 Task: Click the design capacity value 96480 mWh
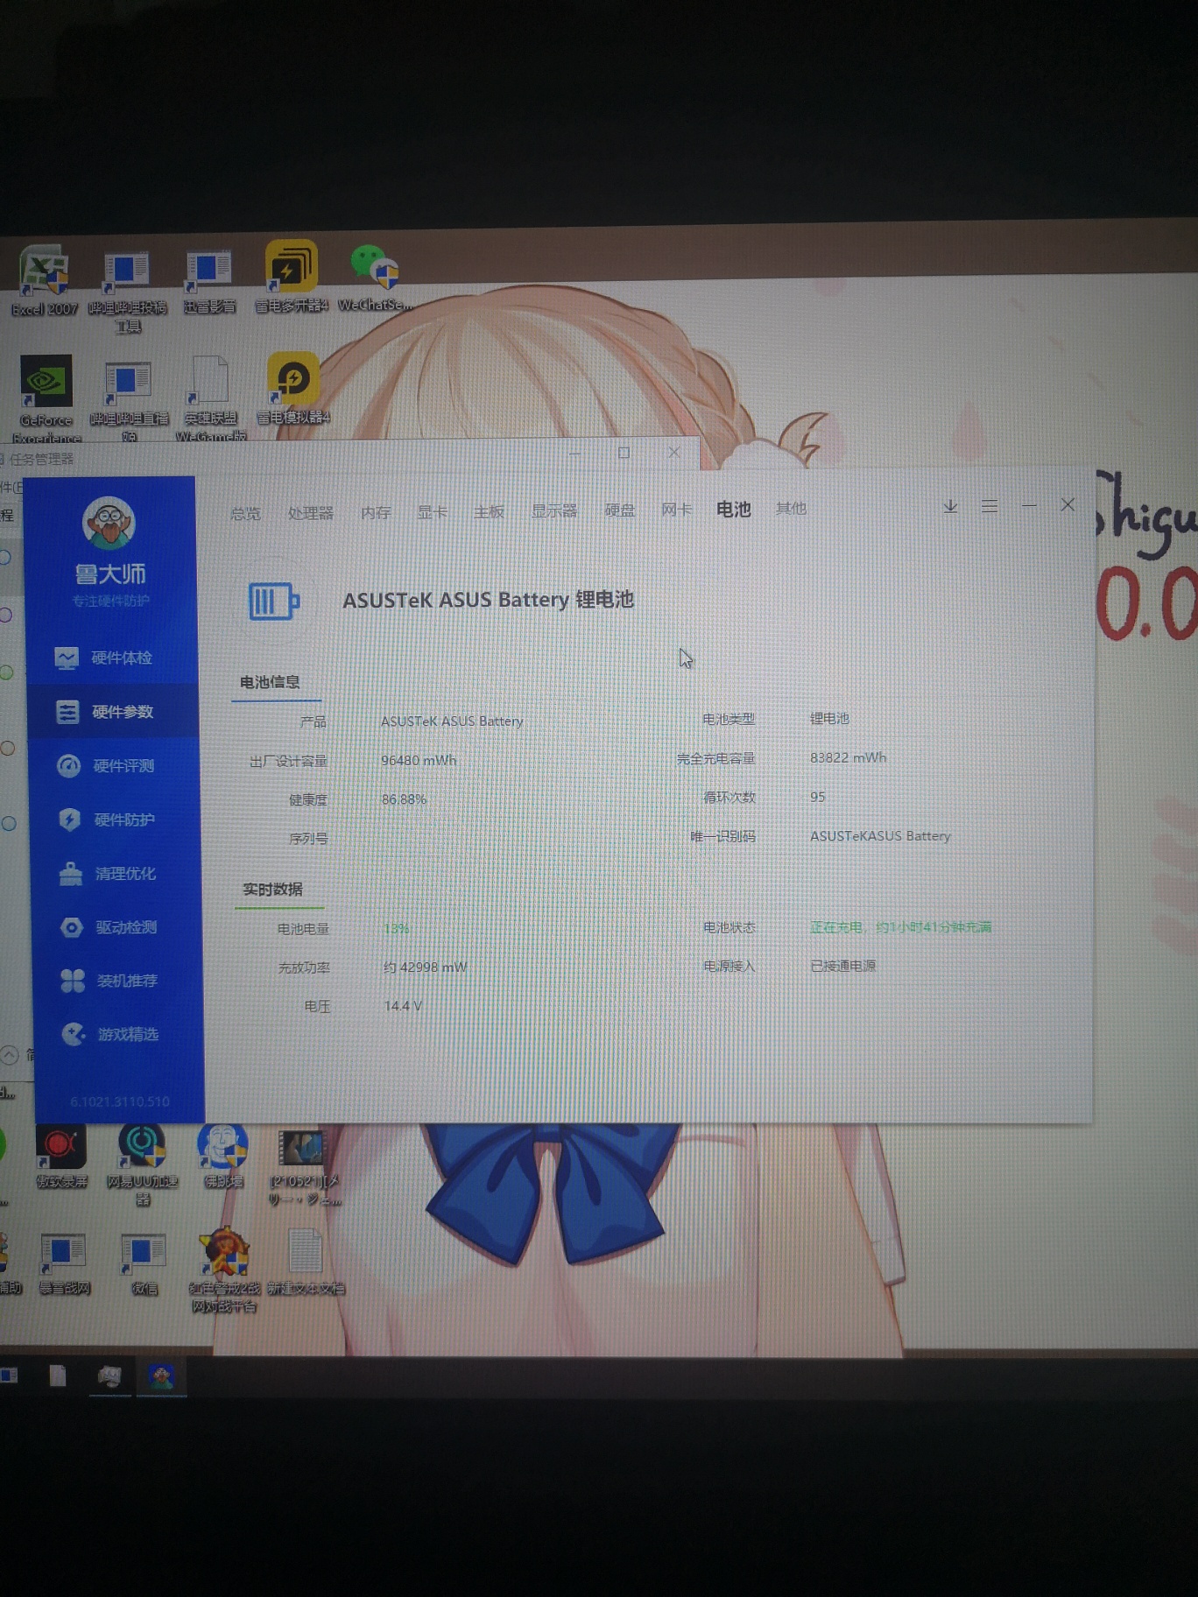click(x=419, y=760)
